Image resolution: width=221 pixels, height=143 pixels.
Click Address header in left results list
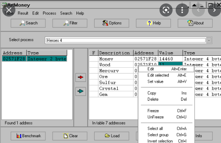[x=14, y=53]
